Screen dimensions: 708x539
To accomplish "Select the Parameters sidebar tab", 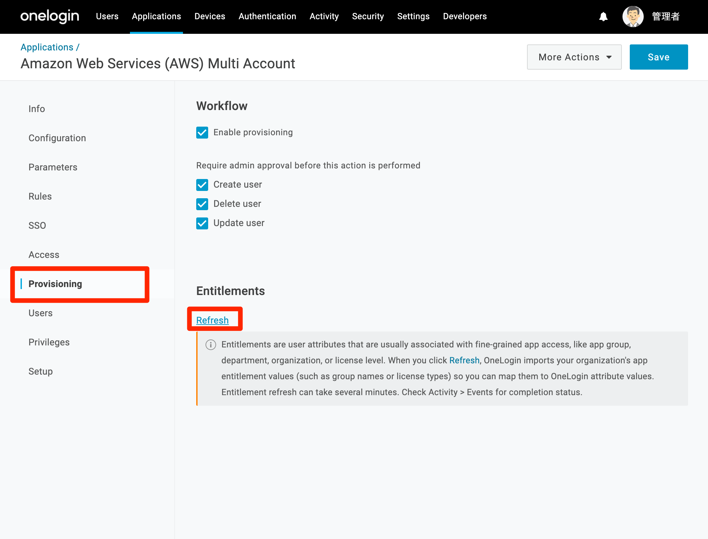I will [53, 167].
